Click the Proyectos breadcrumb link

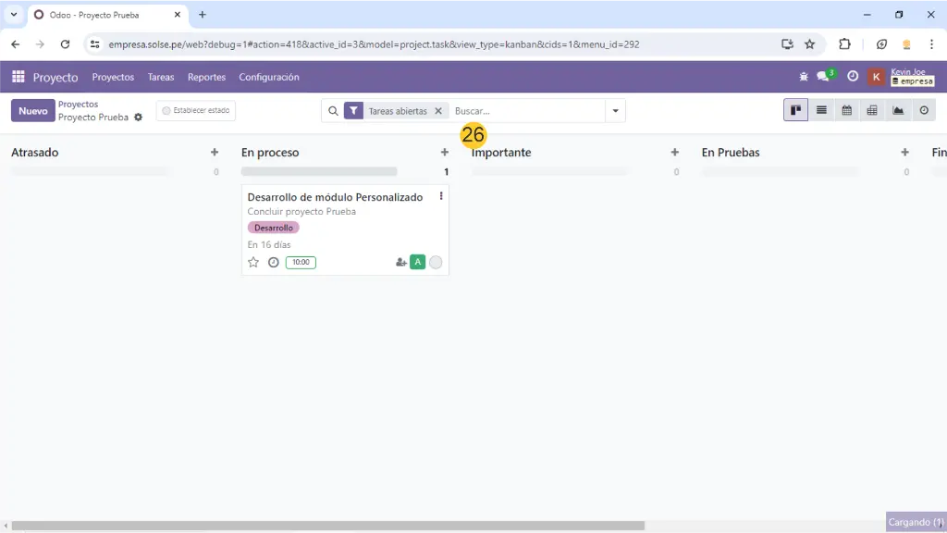click(x=78, y=105)
